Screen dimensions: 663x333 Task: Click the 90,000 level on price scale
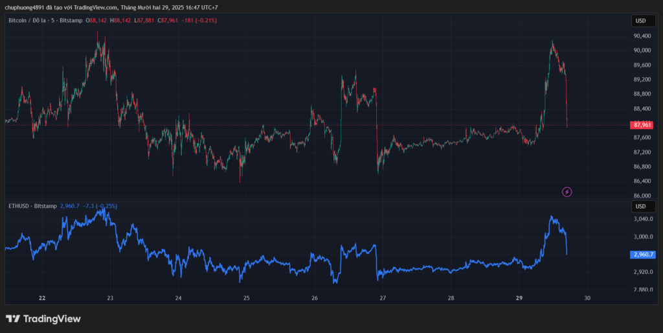tap(642, 51)
